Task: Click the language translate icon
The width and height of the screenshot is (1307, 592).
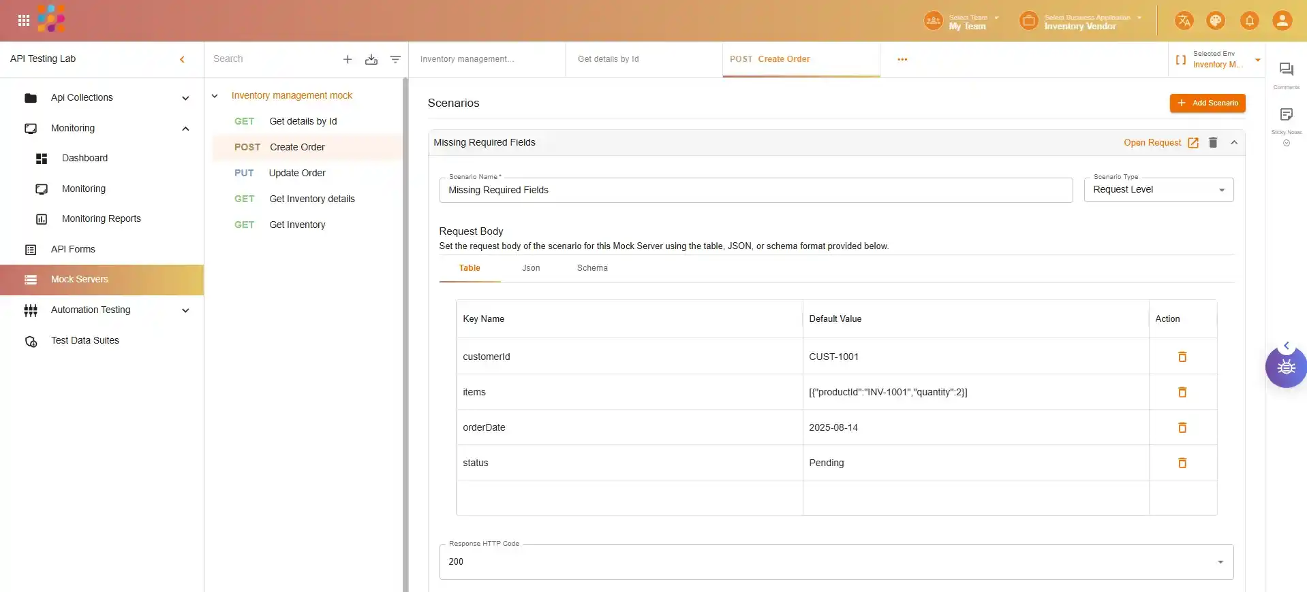Action: point(1184,20)
